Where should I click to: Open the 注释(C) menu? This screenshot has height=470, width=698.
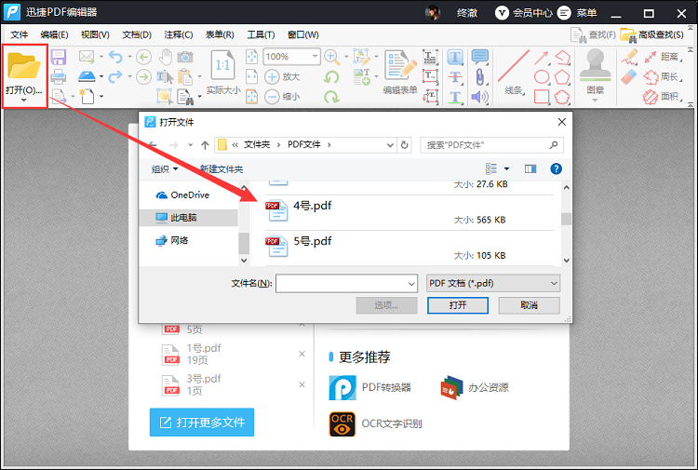click(x=179, y=34)
